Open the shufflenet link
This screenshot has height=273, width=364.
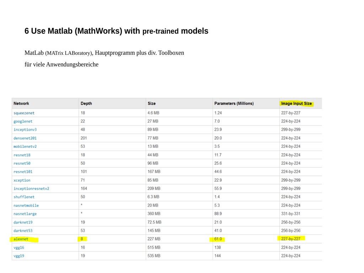click(24, 197)
